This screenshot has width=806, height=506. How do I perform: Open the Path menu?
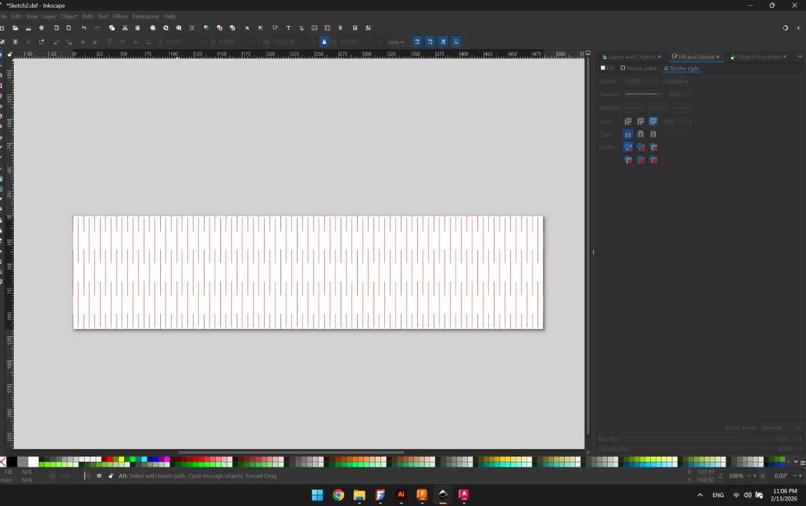(87, 16)
